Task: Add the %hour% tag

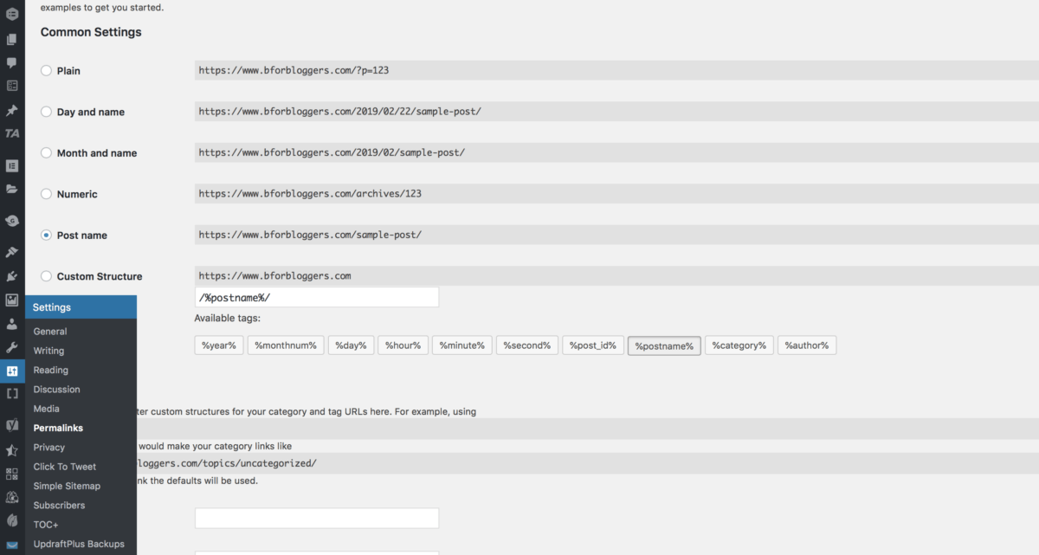Action: 403,345
